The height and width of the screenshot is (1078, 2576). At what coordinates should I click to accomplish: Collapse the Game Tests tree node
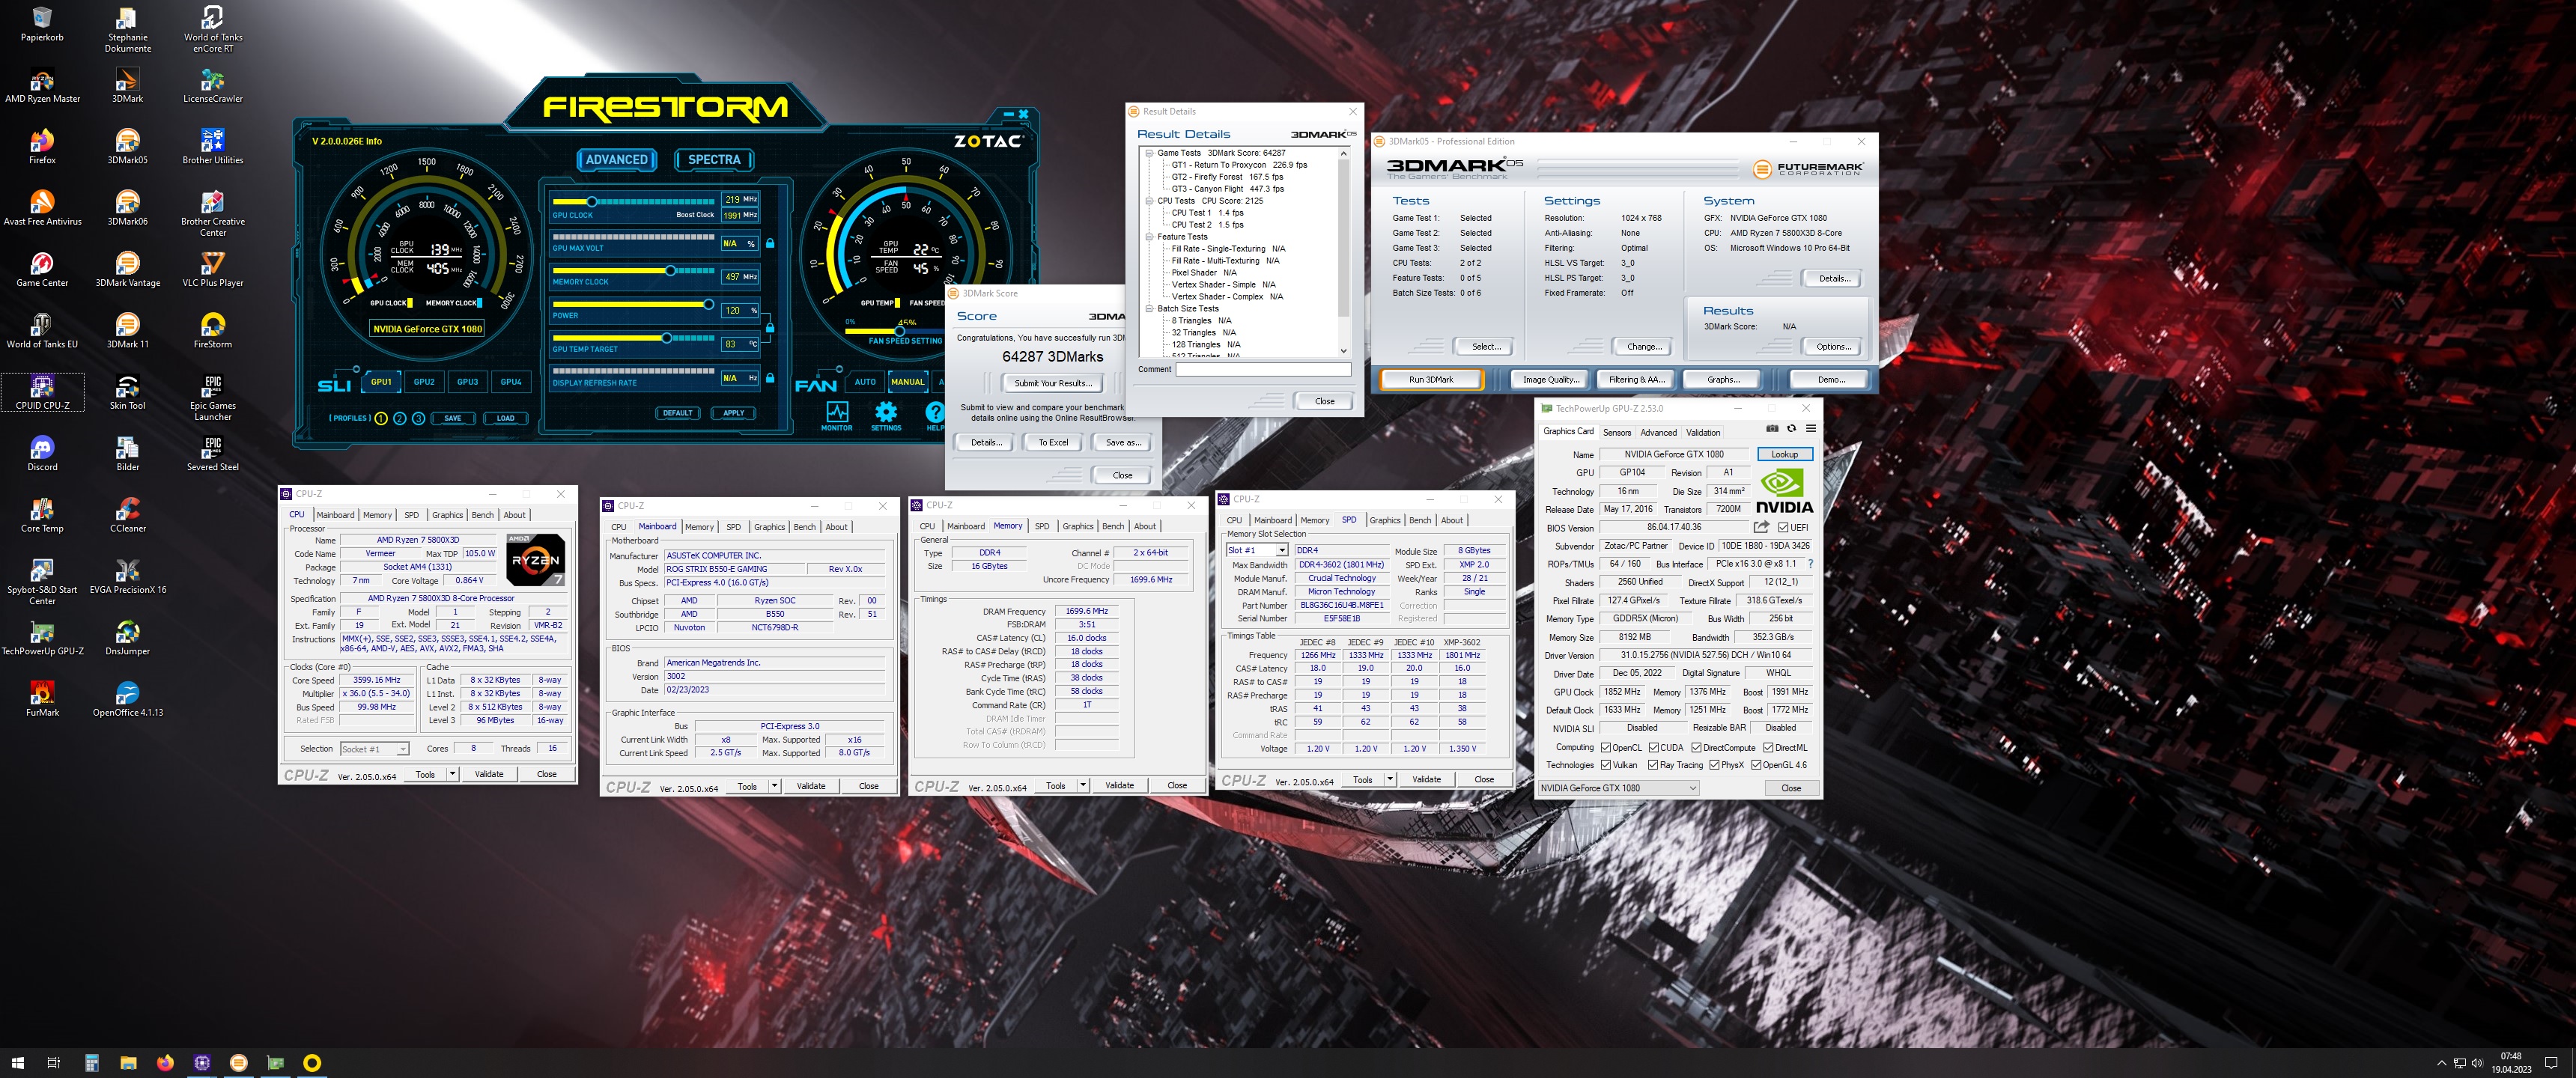coord(1149,153)
